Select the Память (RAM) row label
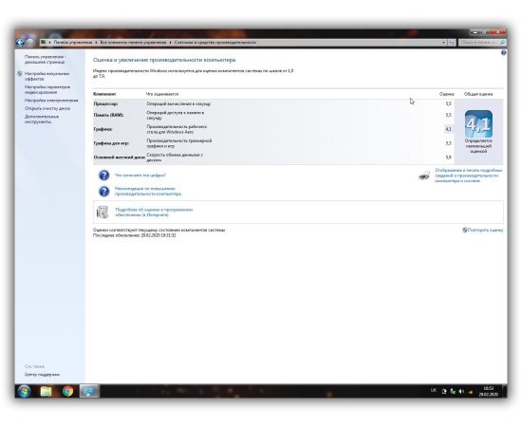 click(108, 115)
